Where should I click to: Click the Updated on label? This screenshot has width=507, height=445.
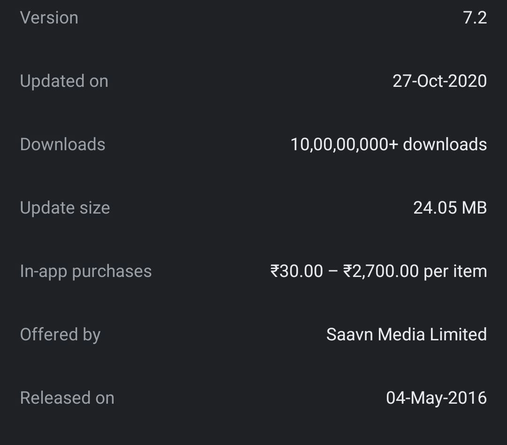64,81
